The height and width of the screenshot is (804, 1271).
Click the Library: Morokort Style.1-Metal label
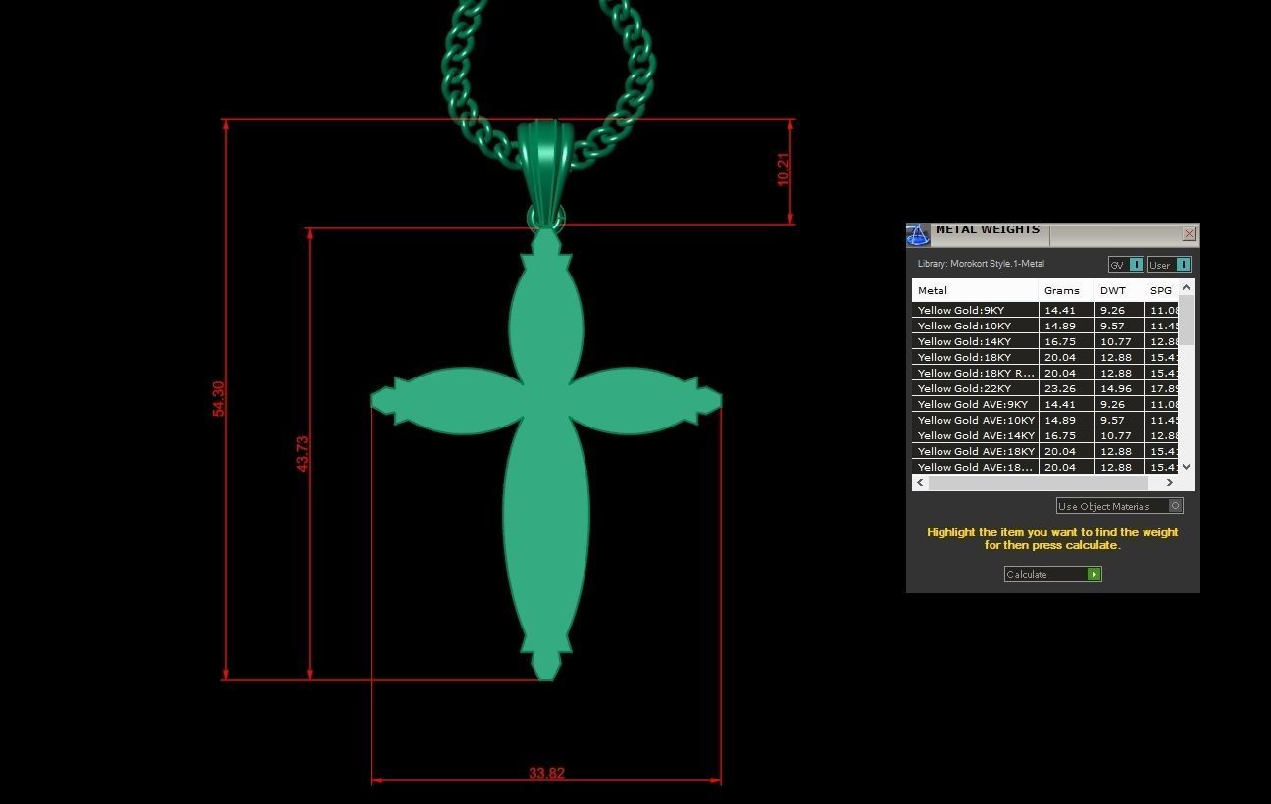pyautogui.click(x=981, y=264)
